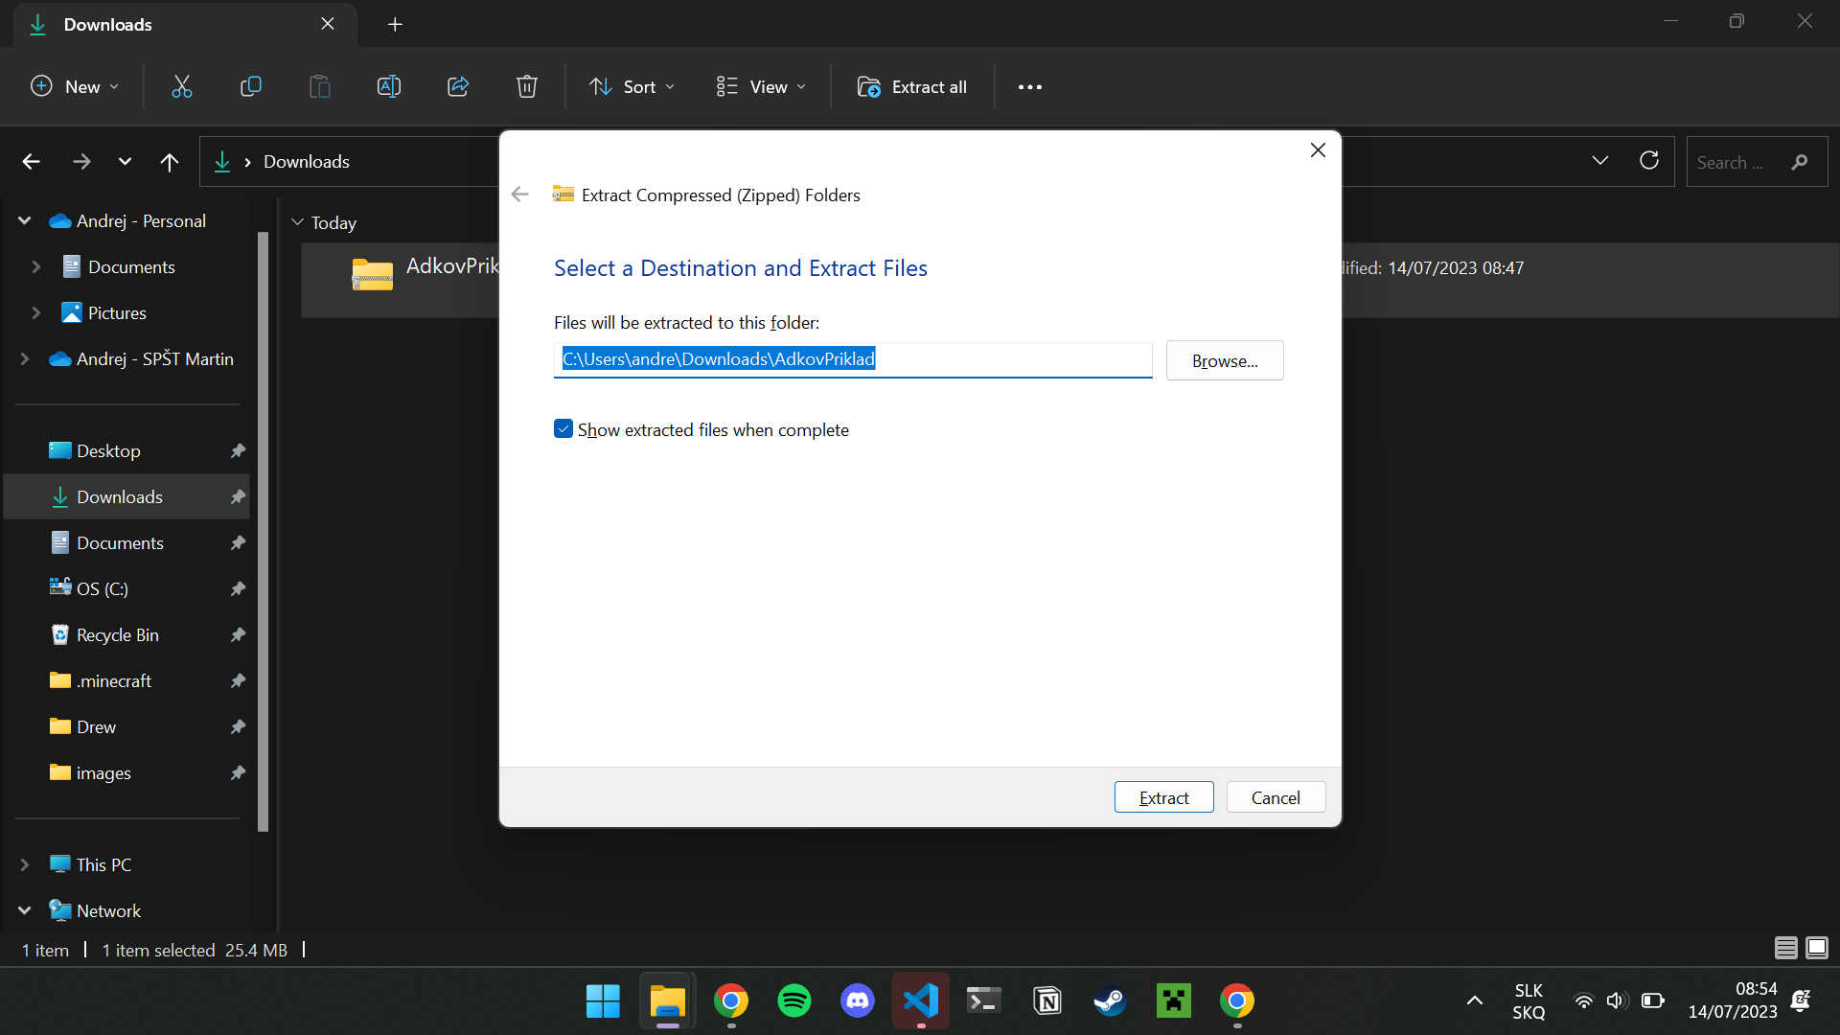Go up one folder level

[170, 162]
